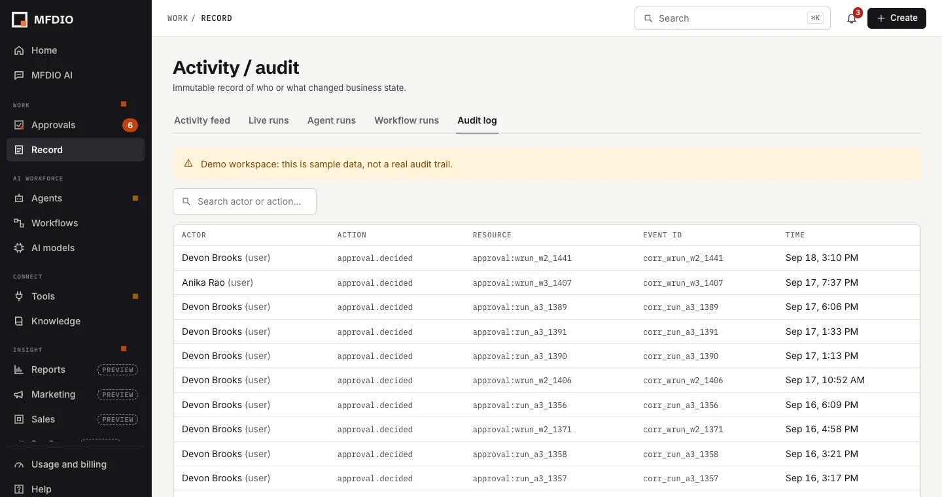Click the WORK breadcrumb link
942x497 pixels.
click(x=177, y=18)
